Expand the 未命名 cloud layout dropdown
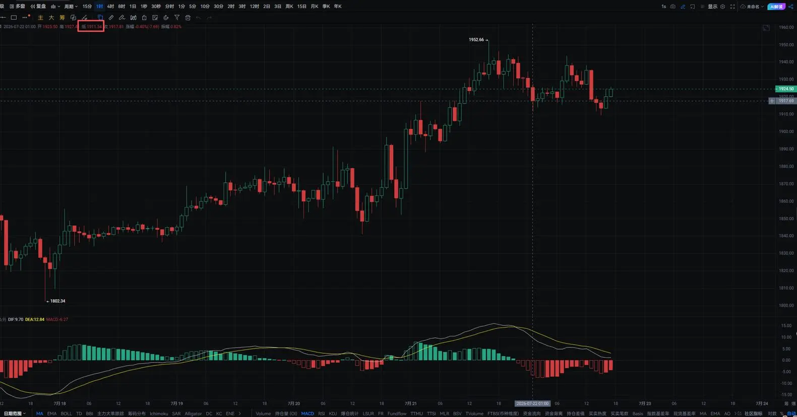The image size is (797, 417). (x=752, y=7)
